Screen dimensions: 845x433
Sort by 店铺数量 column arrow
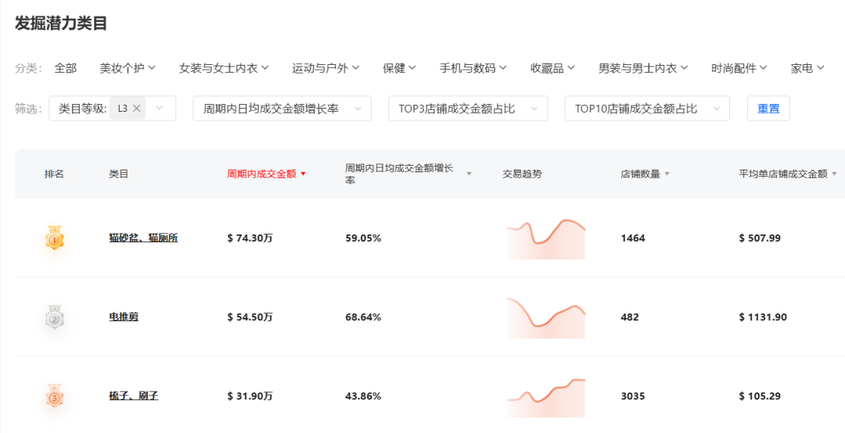(667, 174)
